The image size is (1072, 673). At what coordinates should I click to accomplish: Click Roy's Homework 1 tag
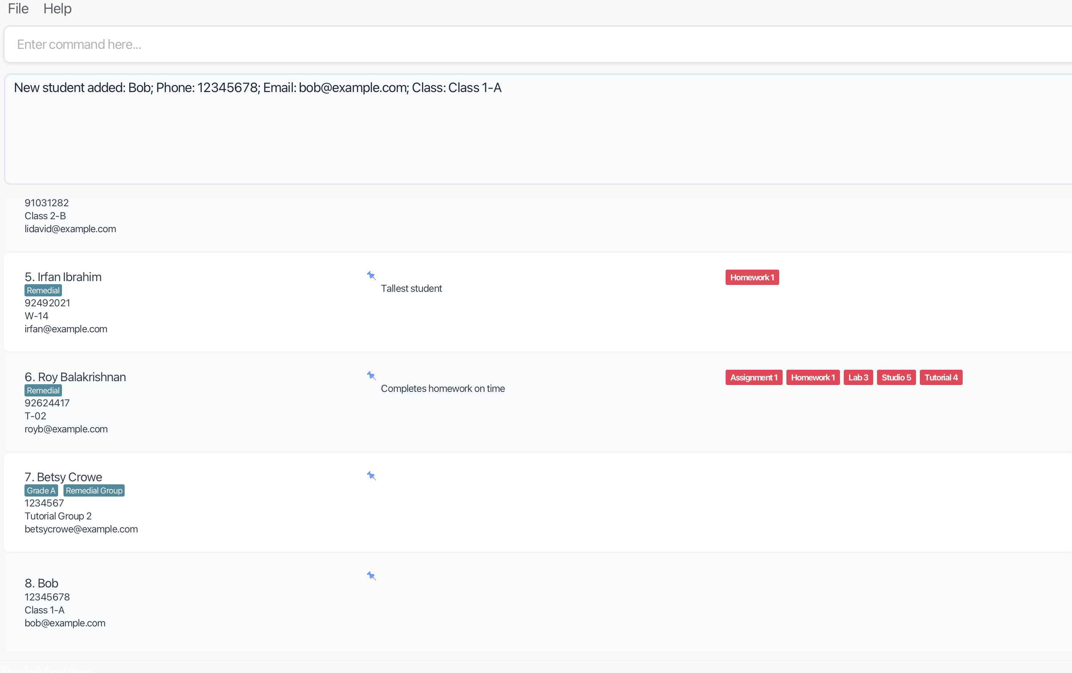(813, 378)
